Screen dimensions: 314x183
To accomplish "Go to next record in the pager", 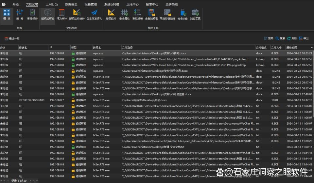I will (30, 181).
